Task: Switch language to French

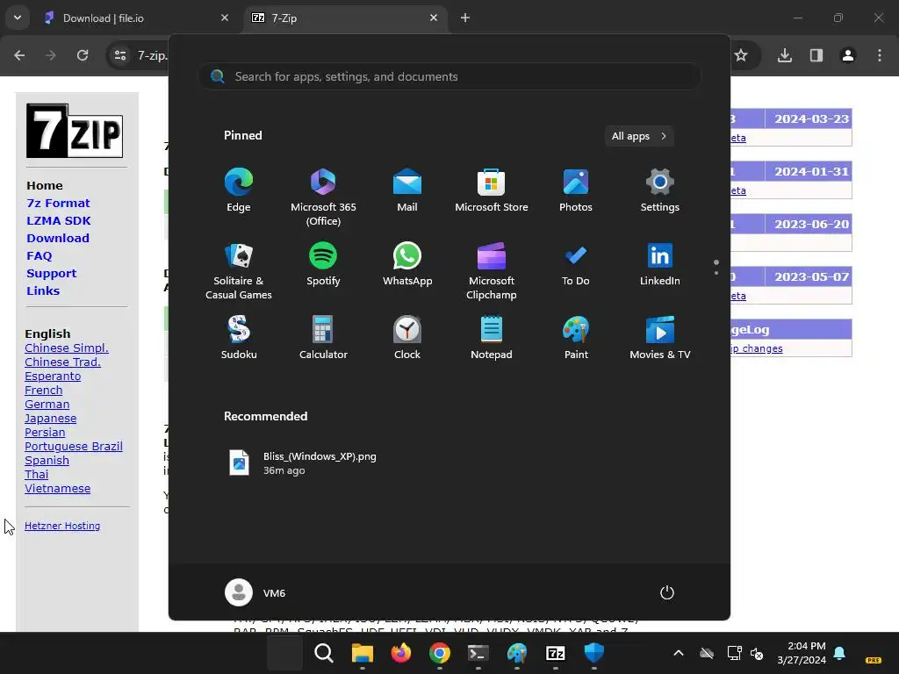Action: coord(44,391)
